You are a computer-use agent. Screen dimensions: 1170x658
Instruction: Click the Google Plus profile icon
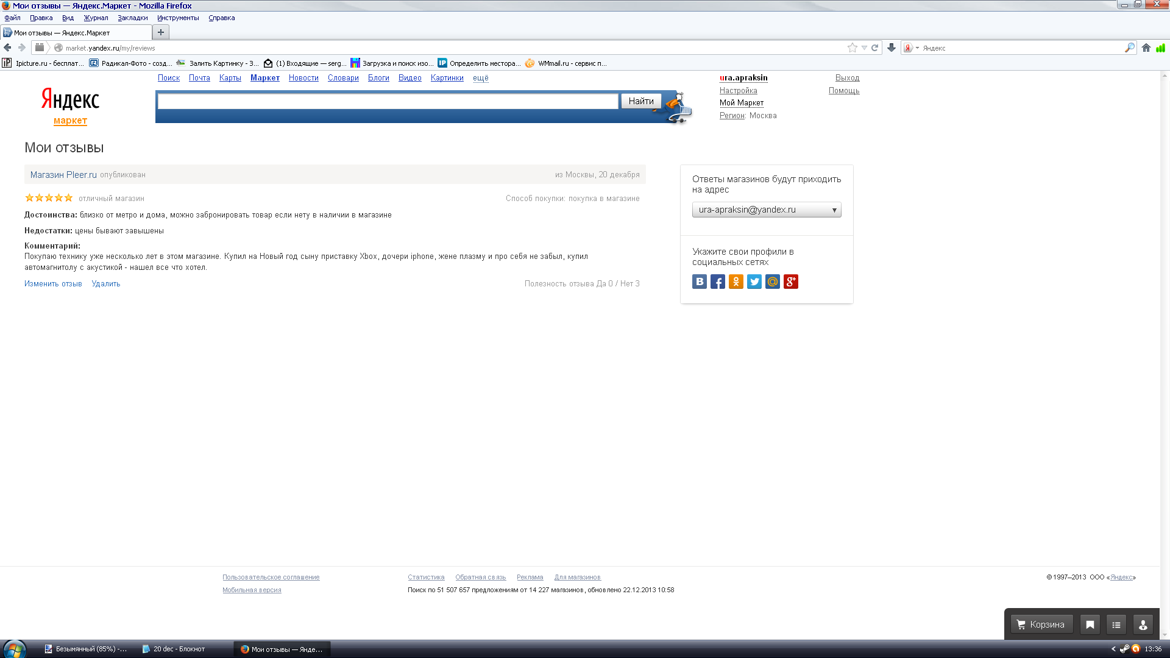click(790, 281)
